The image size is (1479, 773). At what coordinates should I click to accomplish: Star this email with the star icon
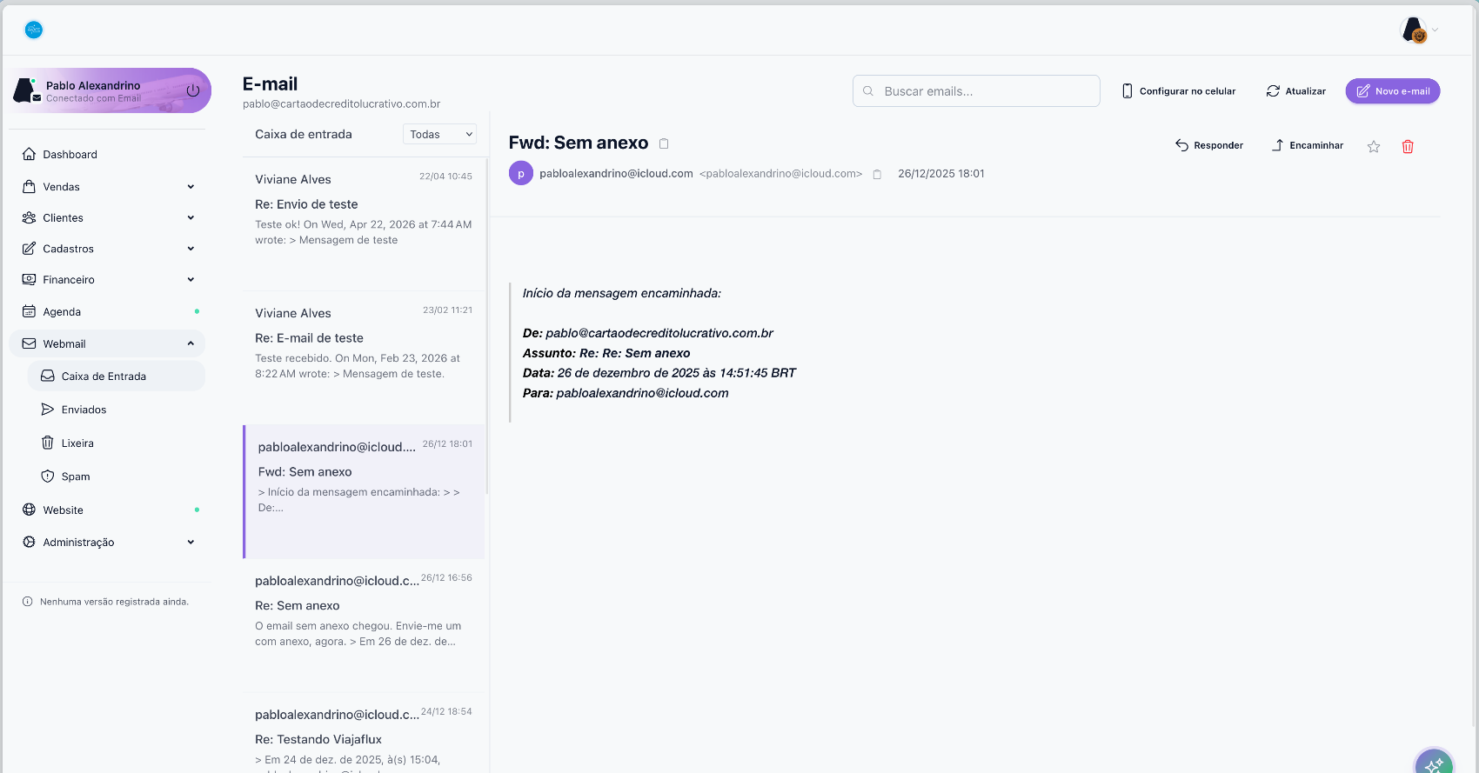[1374, 146]
